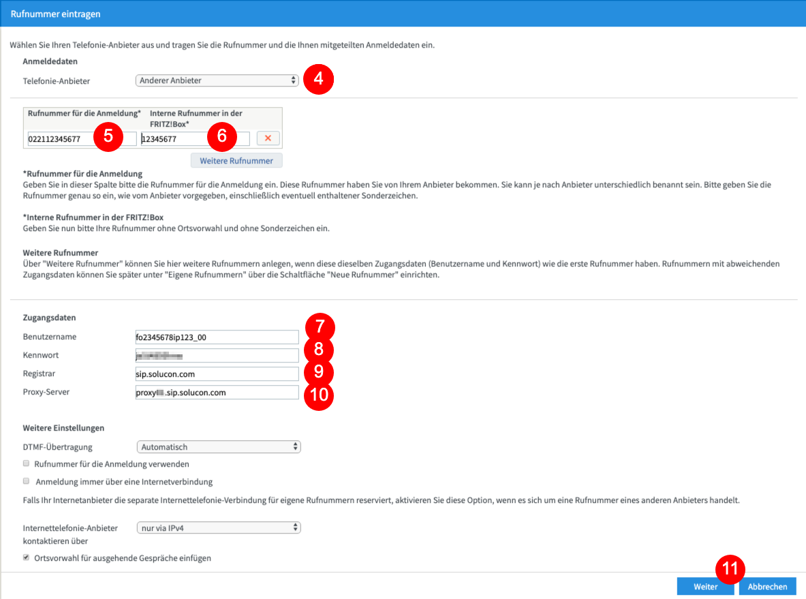This screenshot has width=806, height=599.
Task: Click red annotation marker number 11
Action: click(x=730, y=569)
